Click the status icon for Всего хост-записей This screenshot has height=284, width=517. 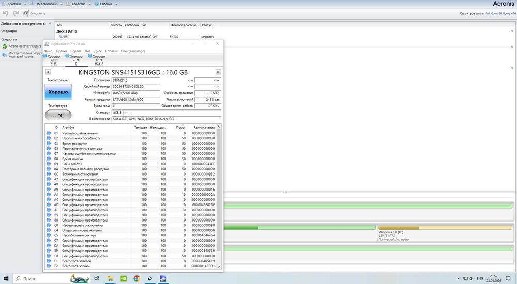(x=49, y=261)
